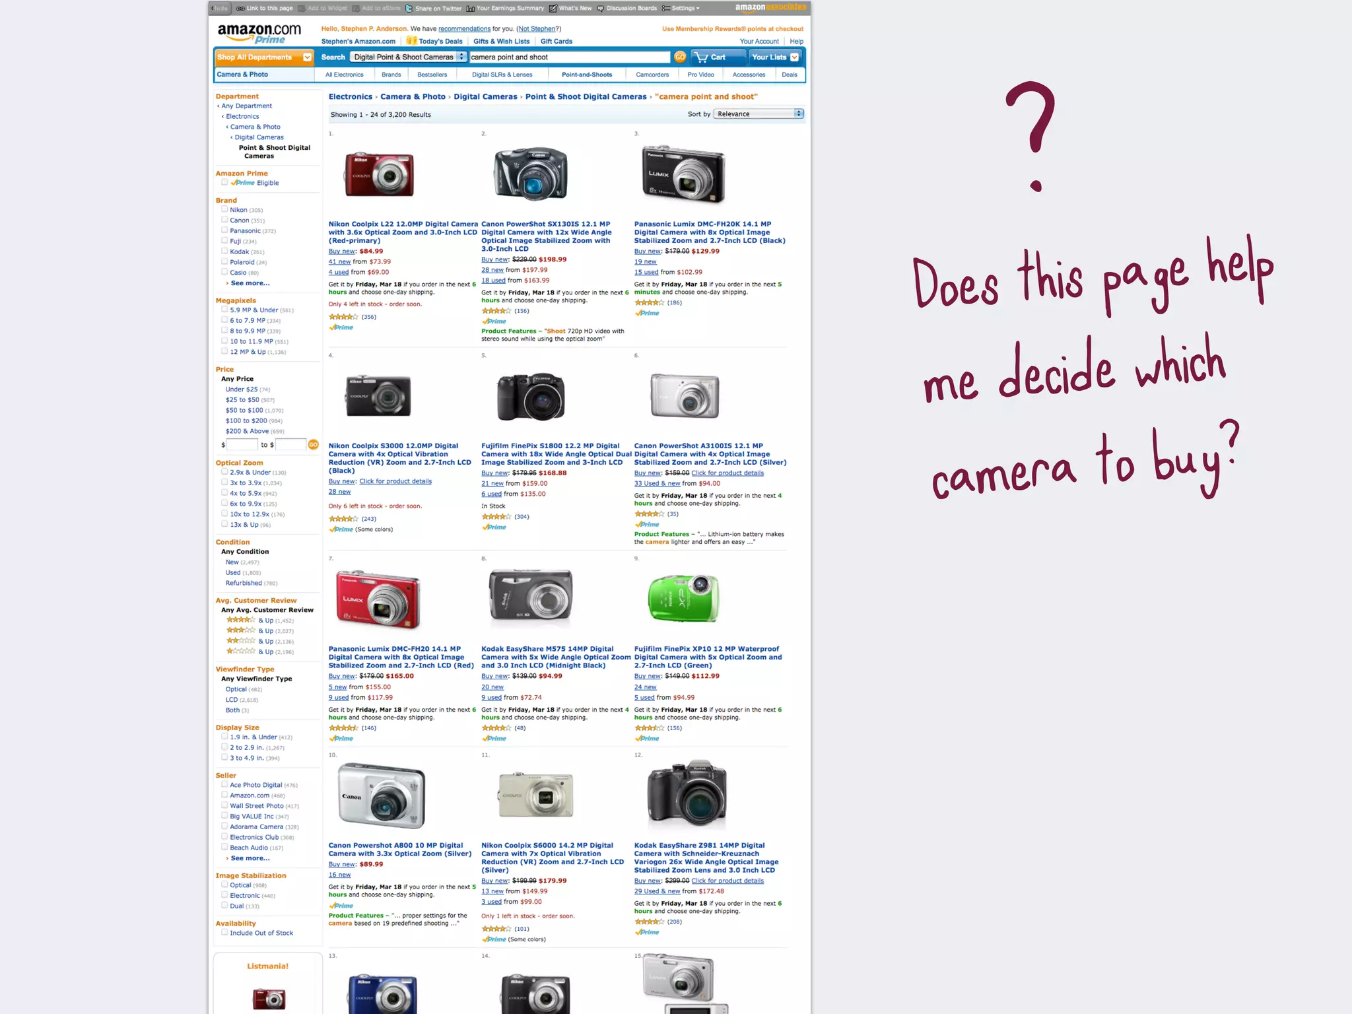
Task: Check the 12 MP & Up filter
Action: click(x=224, y=352)
